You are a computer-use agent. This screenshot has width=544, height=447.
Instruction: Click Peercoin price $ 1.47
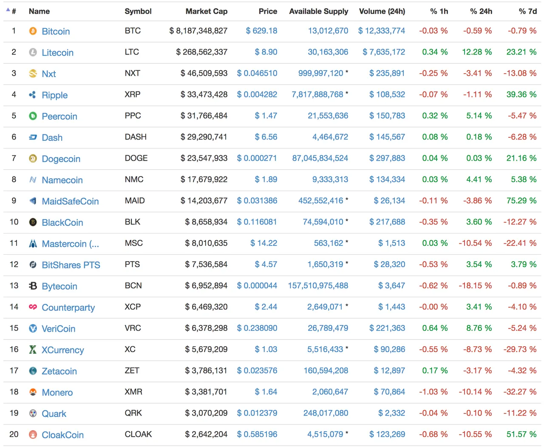pyautogui.click(x=266, y=116)
